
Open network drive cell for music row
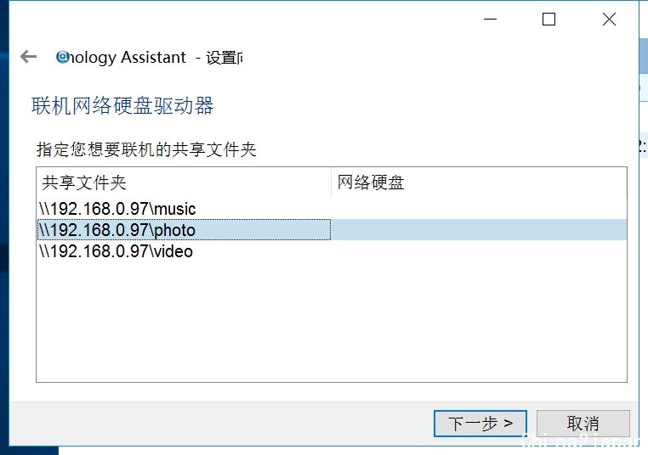click(x=479, y=209)
